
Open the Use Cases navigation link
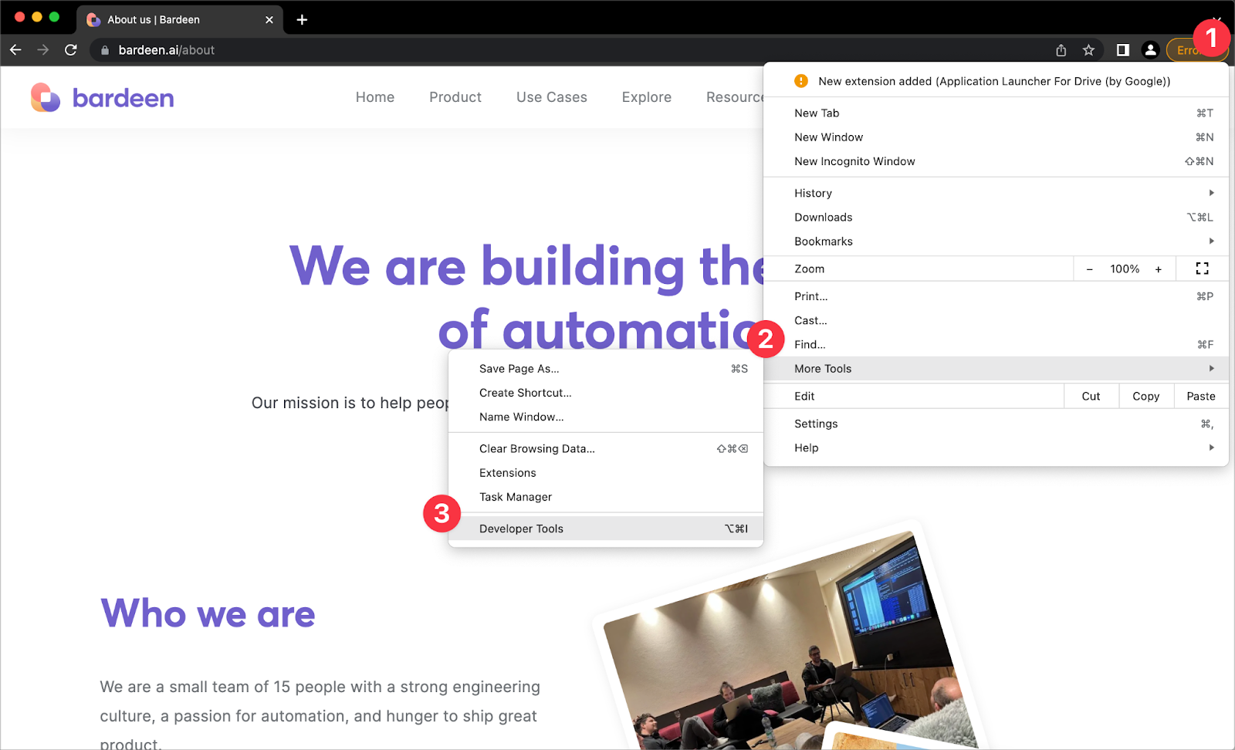coord(551,97)
